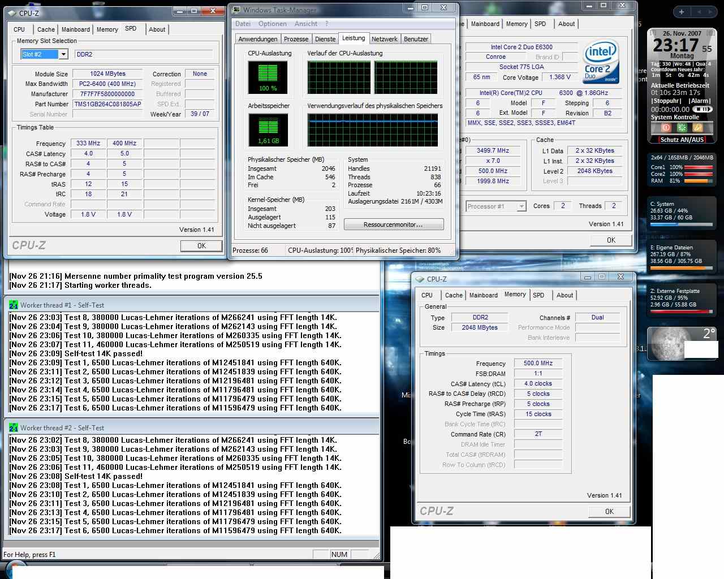The height and width of the screenshot is (579, 724).
Task: Click the 23:17 clock gadget time
Action: (676, 45)
